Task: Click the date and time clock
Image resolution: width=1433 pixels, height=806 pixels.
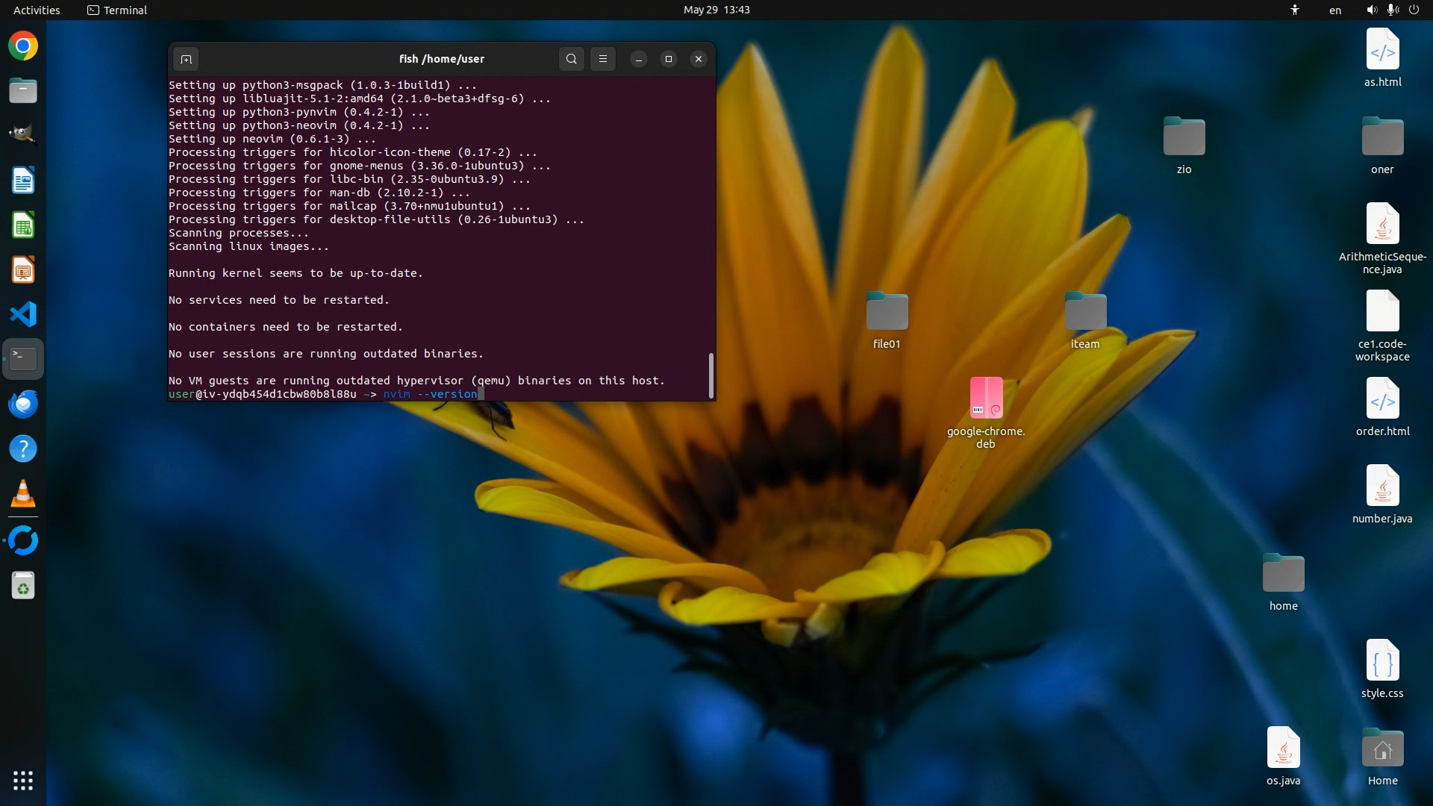Action: pos(716,10)
